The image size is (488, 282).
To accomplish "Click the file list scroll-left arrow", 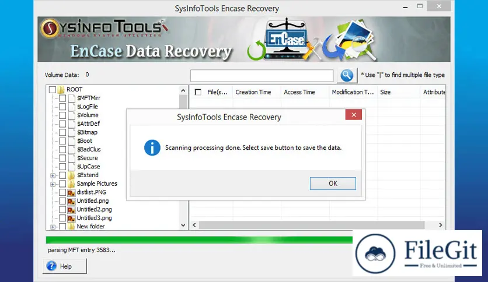I will pyautogui.click(x=194, y=225).
